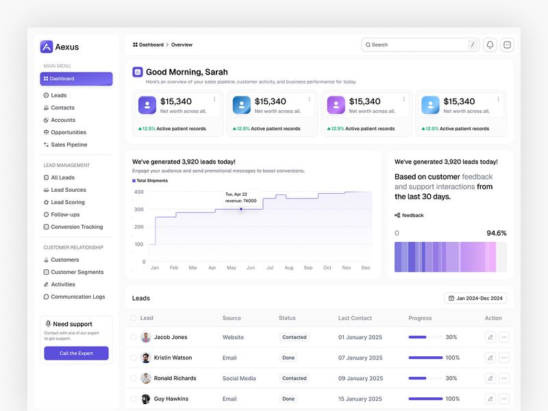
Task: Click Jacob Jones avatar
Action: point(146,337)
